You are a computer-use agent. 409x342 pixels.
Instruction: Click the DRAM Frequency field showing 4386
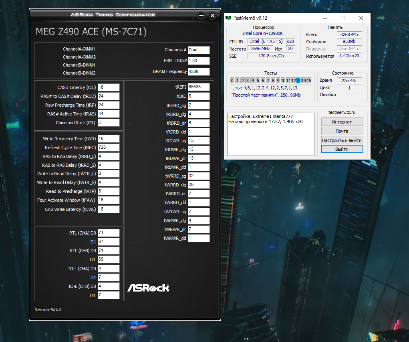click(199, 71)
